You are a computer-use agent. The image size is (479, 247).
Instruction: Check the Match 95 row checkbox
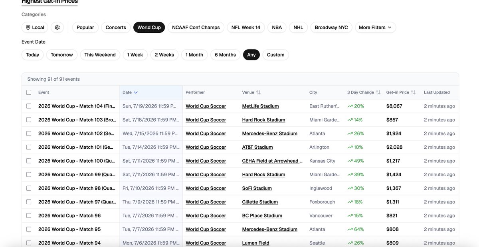[29, 229]
